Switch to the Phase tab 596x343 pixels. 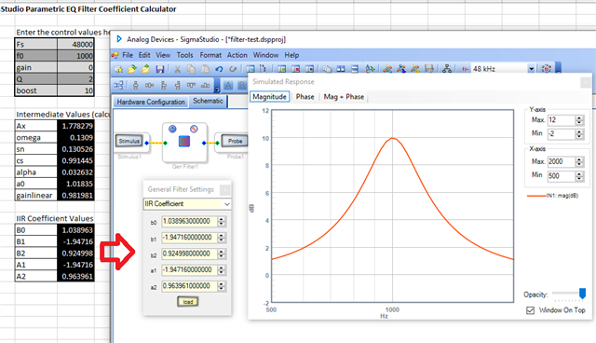coord(305,97)
